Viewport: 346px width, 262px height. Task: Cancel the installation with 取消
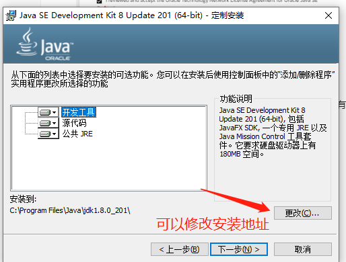coord(303,249)
